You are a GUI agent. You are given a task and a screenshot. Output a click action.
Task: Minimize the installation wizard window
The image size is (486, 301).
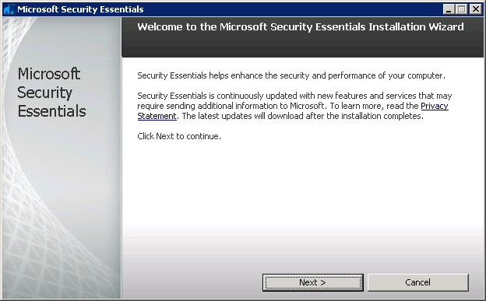click(448, 9)
